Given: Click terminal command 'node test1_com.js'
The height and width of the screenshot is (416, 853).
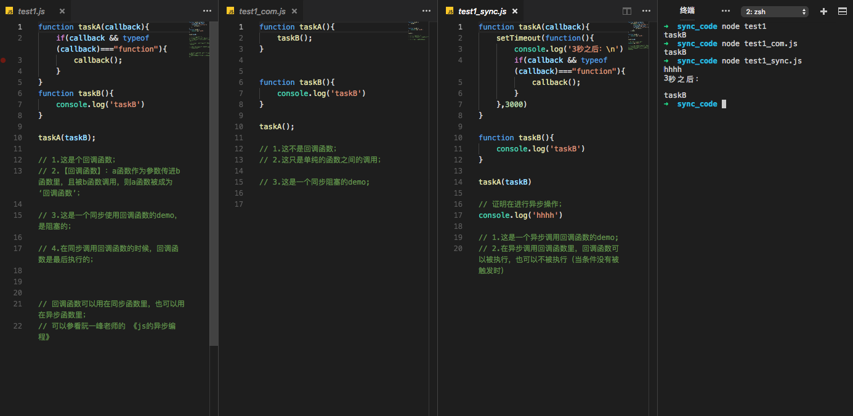Looking at the screenshot, I should click(759, 44).
